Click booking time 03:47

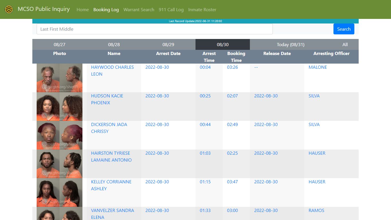pos(232,182)
